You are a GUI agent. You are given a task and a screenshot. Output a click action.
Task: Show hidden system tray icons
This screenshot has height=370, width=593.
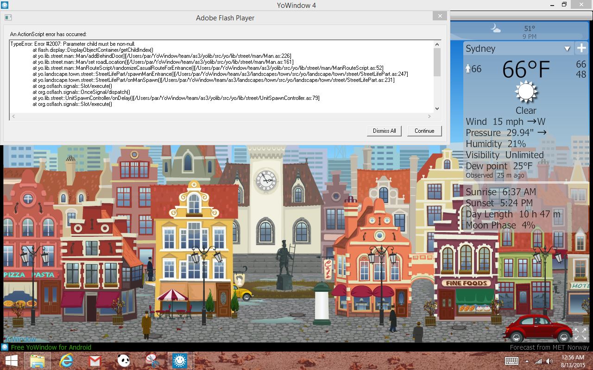(x=527, y=361)
